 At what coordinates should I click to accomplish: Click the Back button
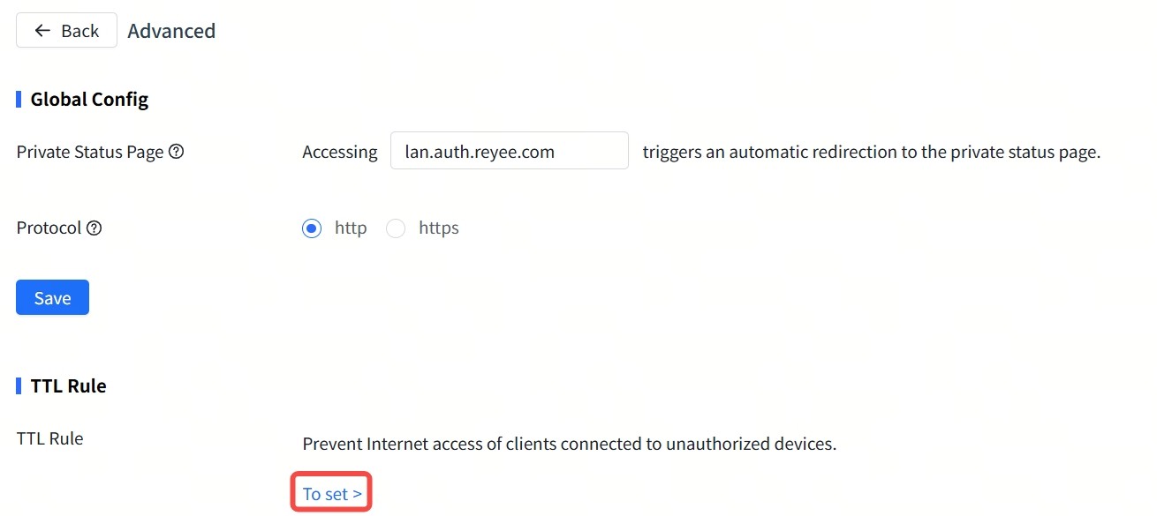(66, 30)
